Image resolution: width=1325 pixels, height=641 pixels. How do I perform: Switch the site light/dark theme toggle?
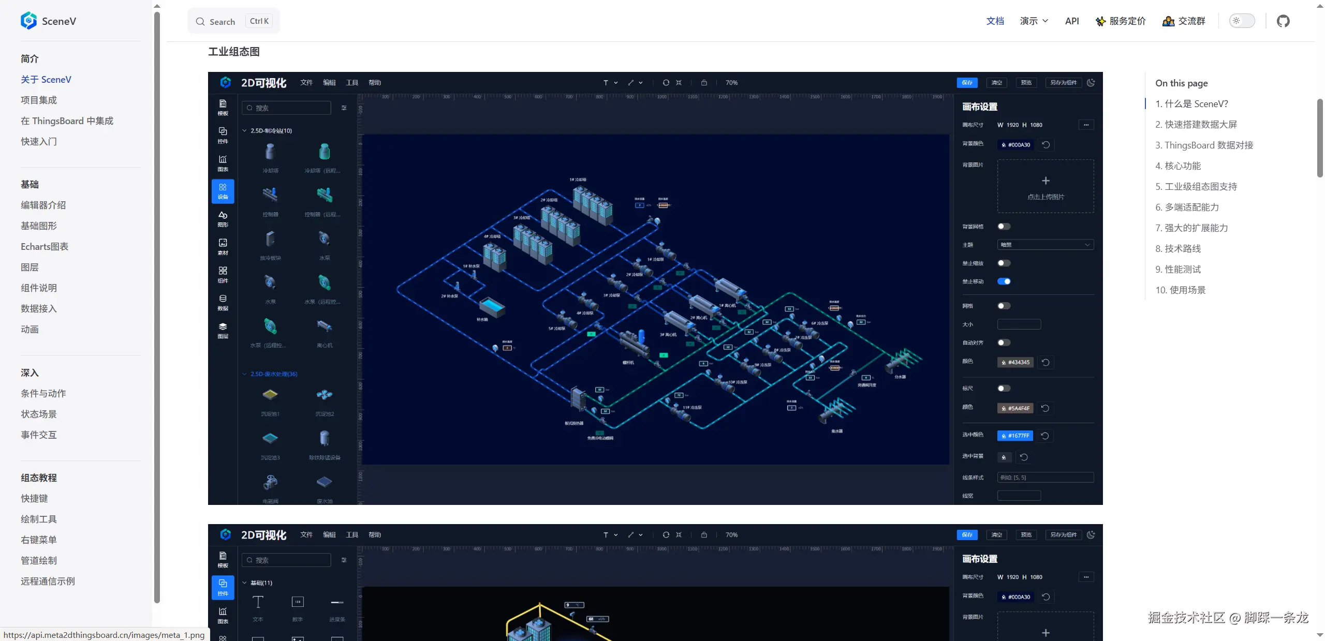(1242, 21)
